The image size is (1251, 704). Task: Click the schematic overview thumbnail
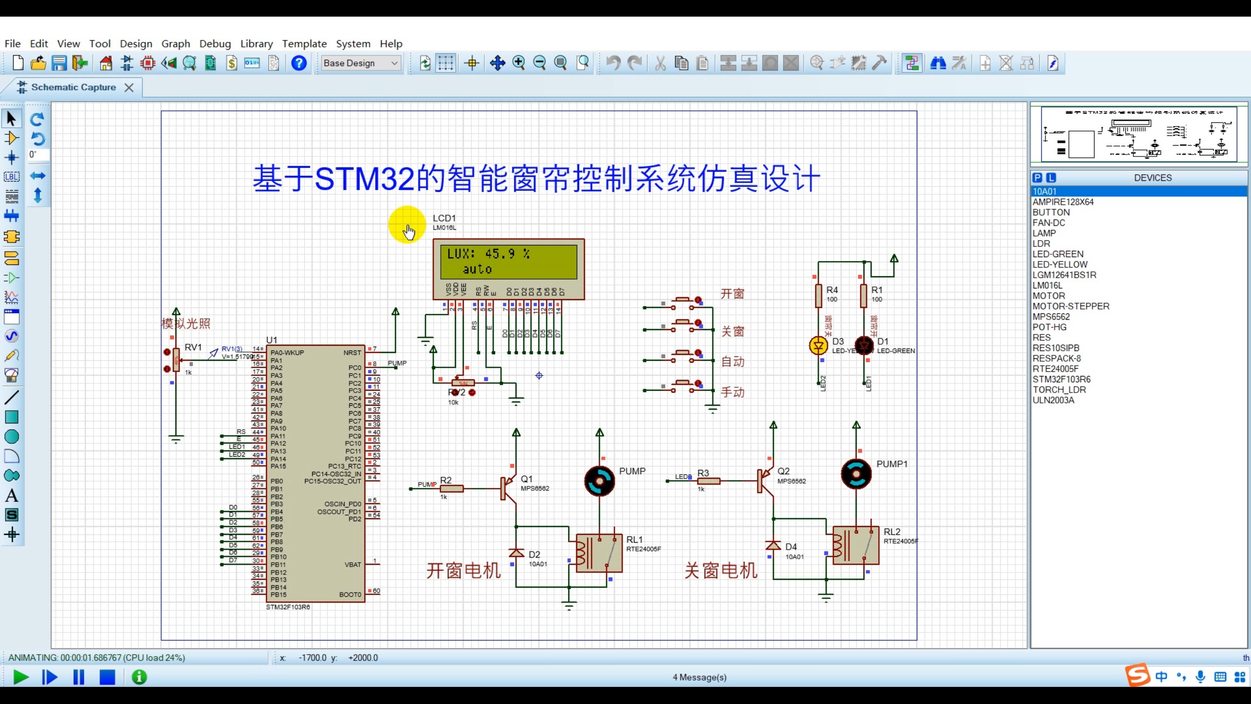(x=1139, y=133)
